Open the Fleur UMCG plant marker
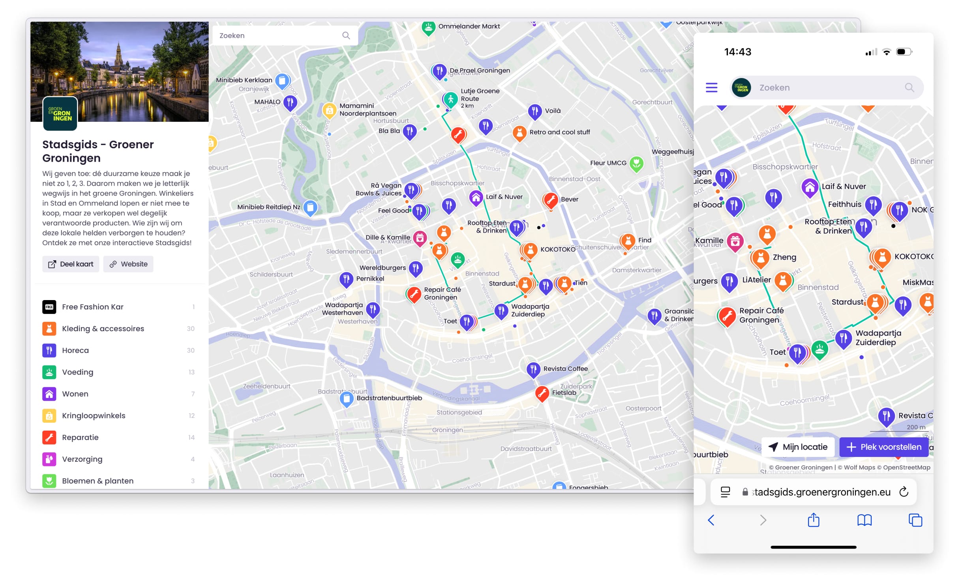 tap(636, 164)
